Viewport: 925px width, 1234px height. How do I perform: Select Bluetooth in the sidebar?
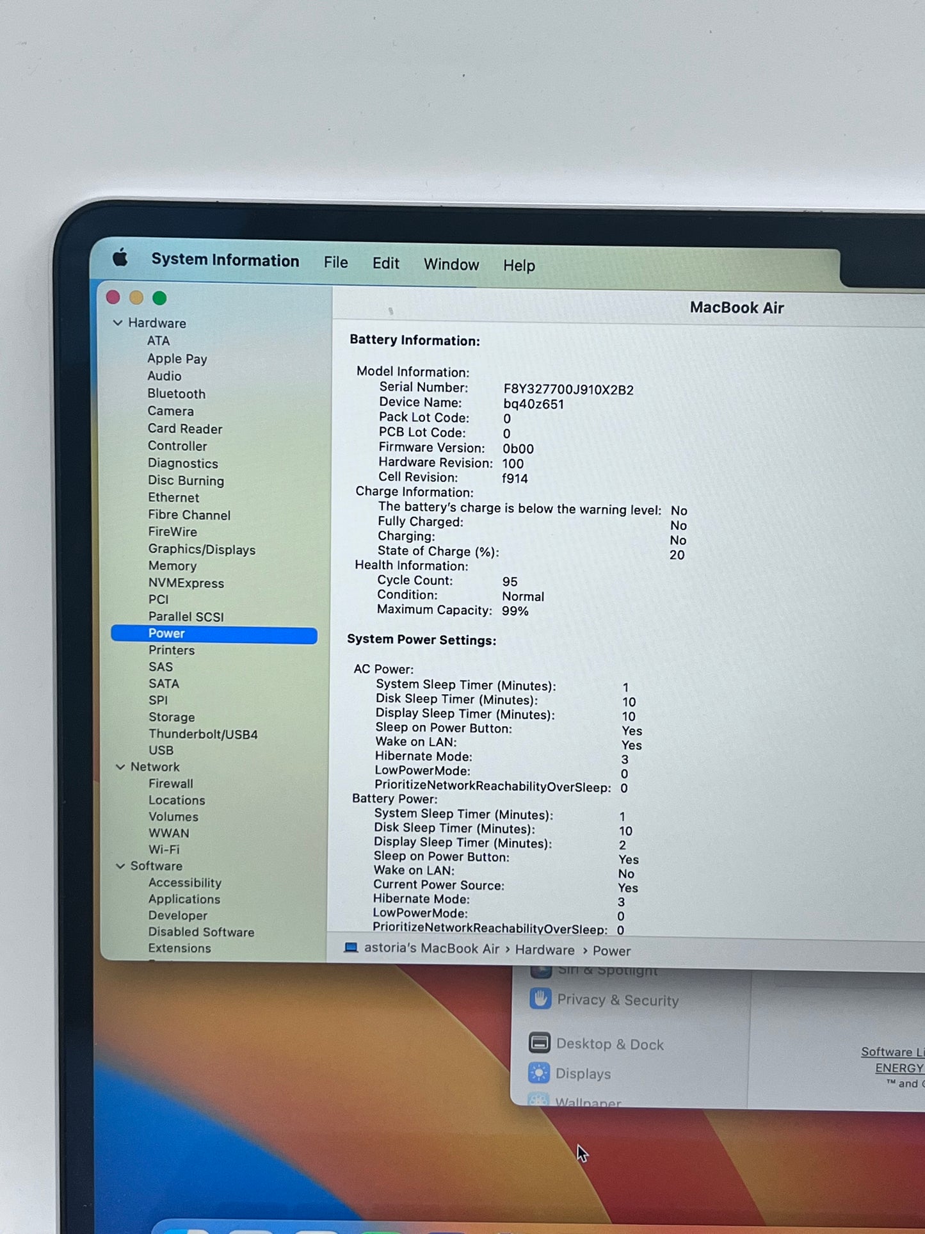177,394
